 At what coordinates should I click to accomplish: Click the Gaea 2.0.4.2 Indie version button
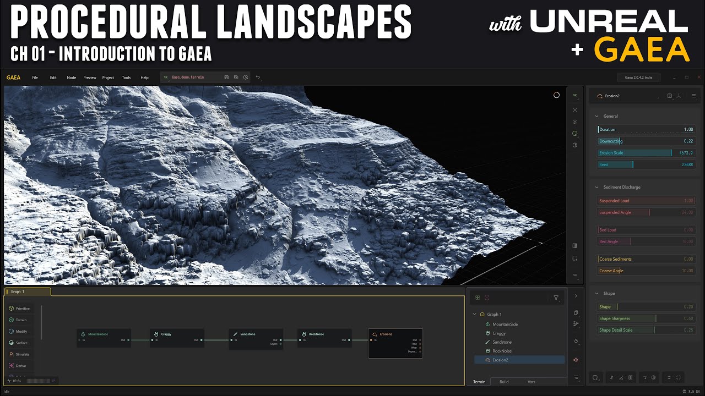click(638, 78)
